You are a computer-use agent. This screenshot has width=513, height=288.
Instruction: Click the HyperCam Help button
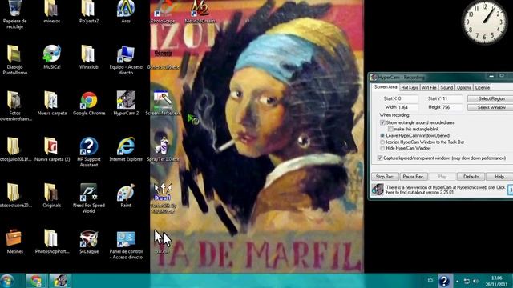coord(499,176)
